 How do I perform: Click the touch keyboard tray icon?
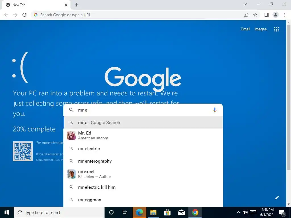tap(253, 212)
